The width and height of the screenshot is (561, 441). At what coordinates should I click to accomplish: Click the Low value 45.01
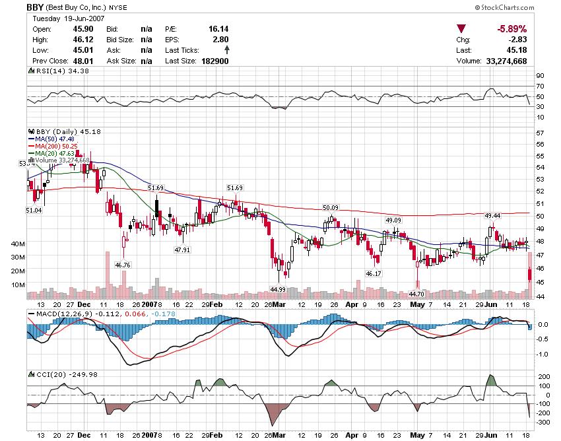[83, 50]
